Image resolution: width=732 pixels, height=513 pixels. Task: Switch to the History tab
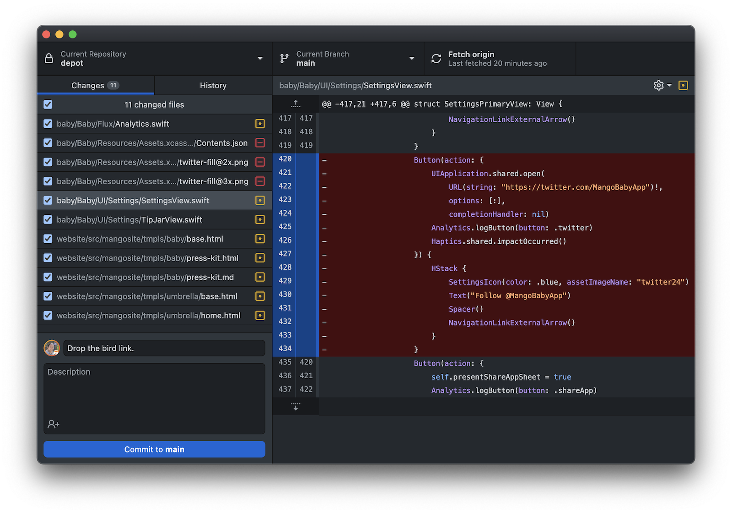tap(213, 86)
